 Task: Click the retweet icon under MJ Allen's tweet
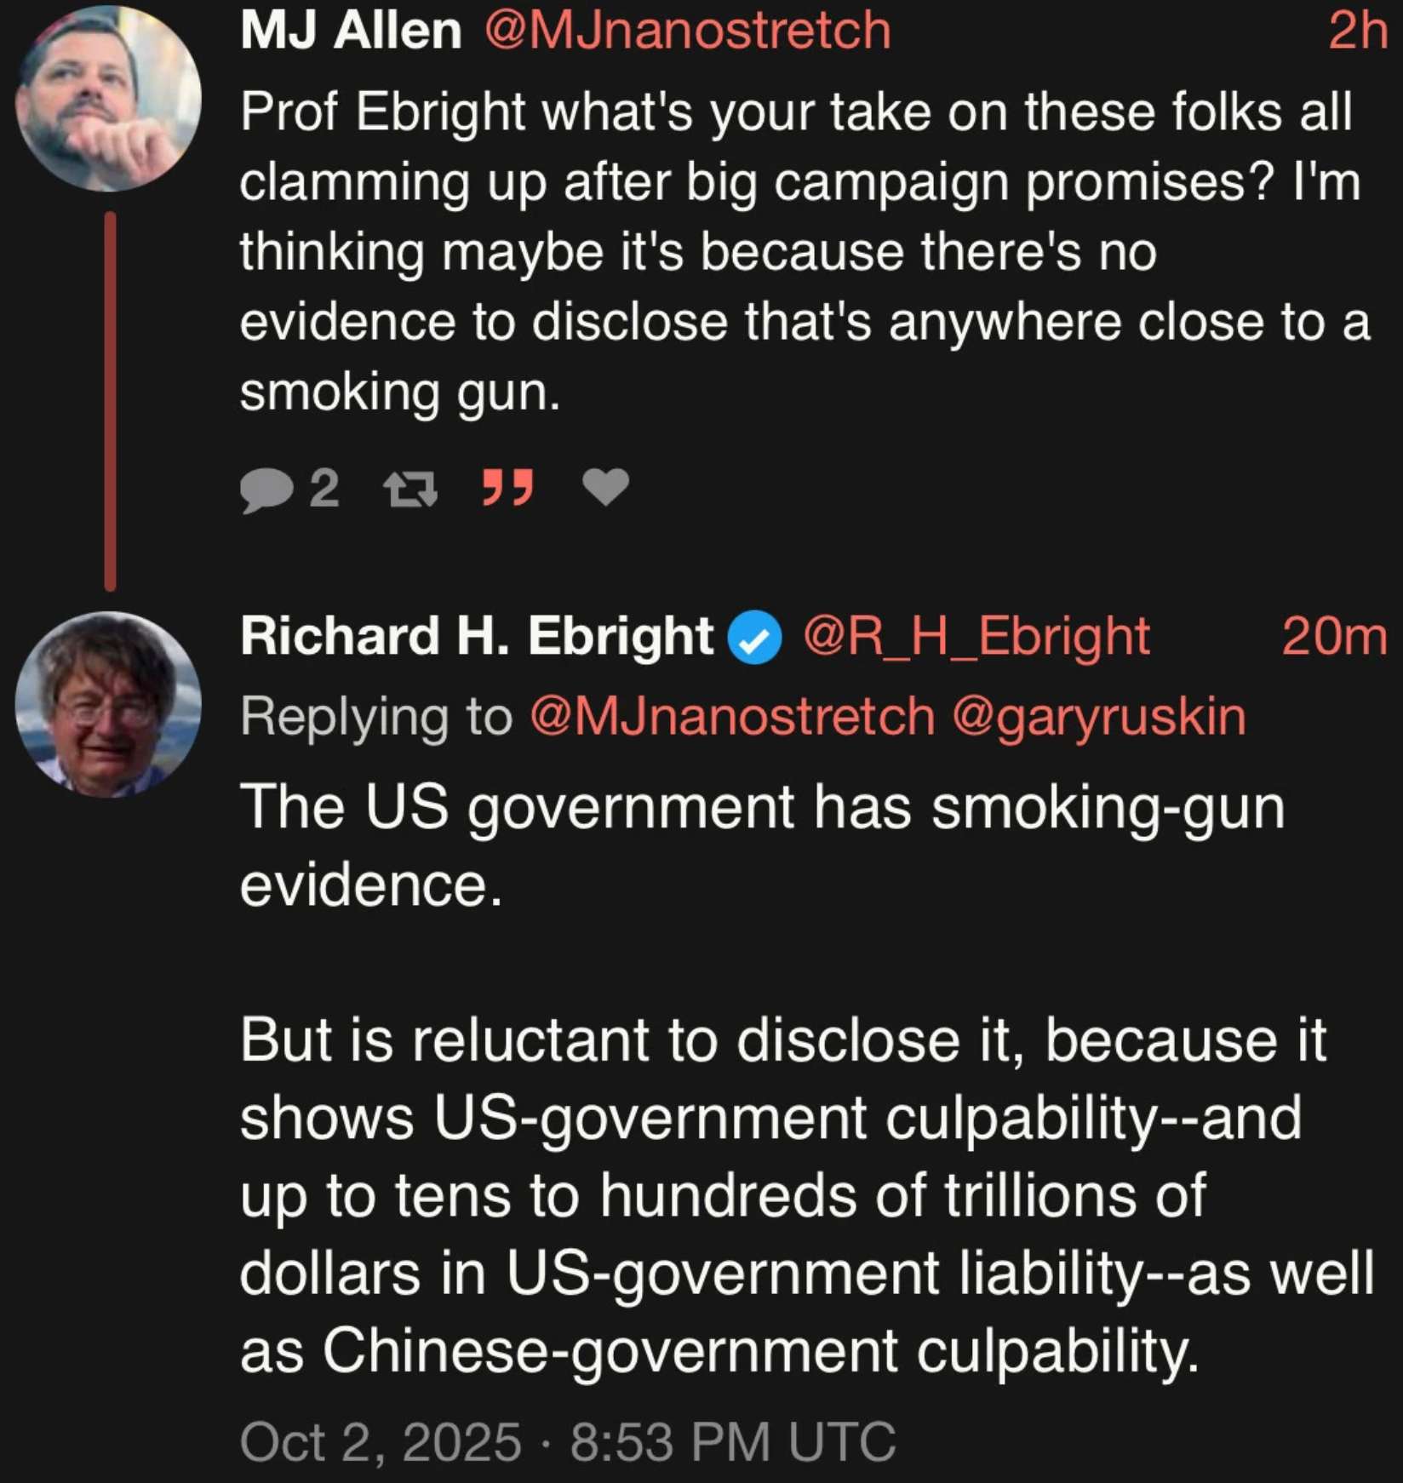click(x=410, y=490)
